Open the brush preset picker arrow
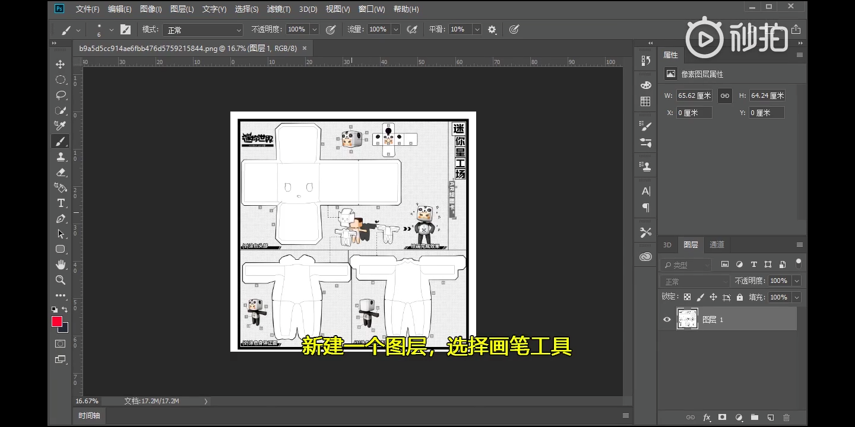 tap(111, 29)
